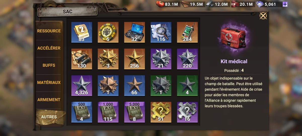Open the ACCÉLÉRER tab
This screenshot has height=136, width=302.
pyautogui.click(x=49, y=48)
